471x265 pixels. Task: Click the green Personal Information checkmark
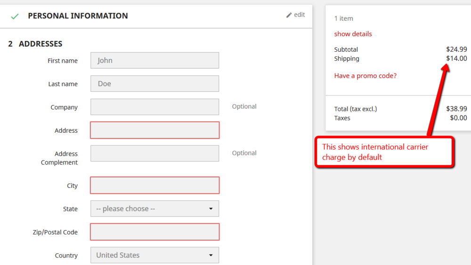[x=15, y=16]
